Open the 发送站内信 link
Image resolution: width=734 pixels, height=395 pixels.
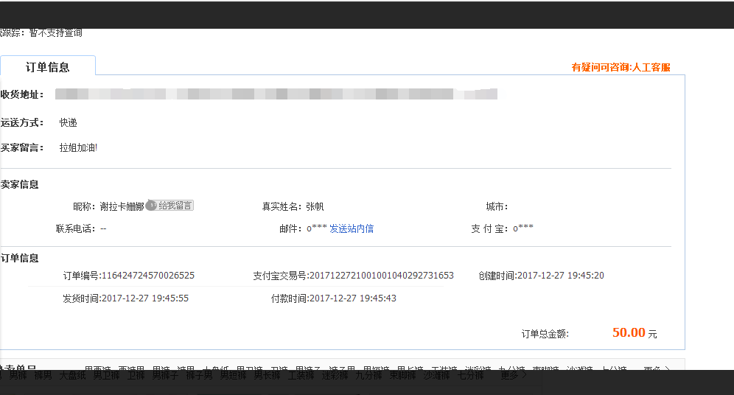click(352, 228)
